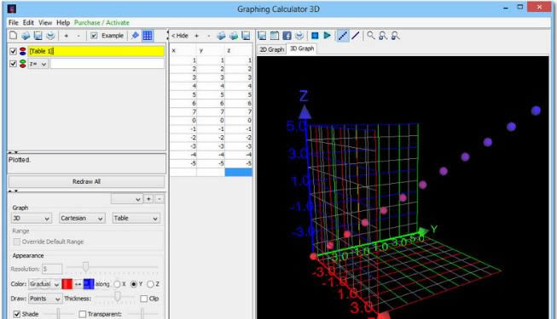Open the Edit menu

click(x=28, y=22)
